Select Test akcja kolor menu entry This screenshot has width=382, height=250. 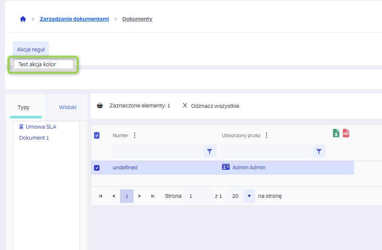point(37,65)
